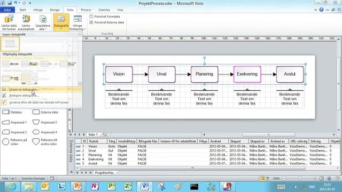Image resolution: width=342 pixels, height=192 pixels.
Task: Click the Anpassad 4 stencil shape
Action: click(45, 132)
